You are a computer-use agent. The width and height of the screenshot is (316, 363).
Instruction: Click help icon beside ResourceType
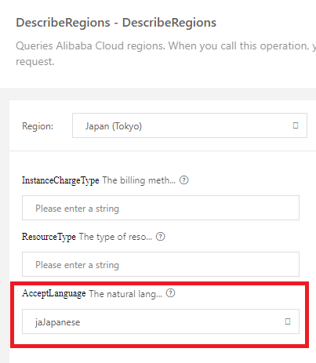[160, 237]
